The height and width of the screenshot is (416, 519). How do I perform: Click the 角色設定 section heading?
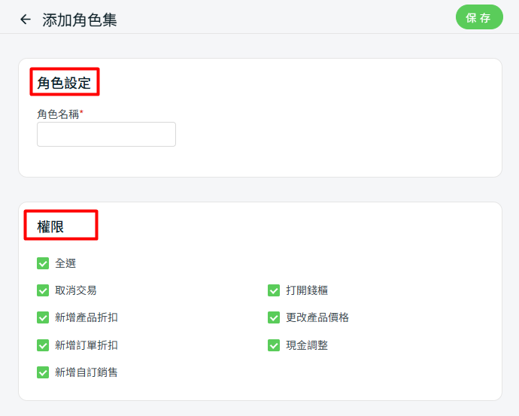(x=64, y=83)
